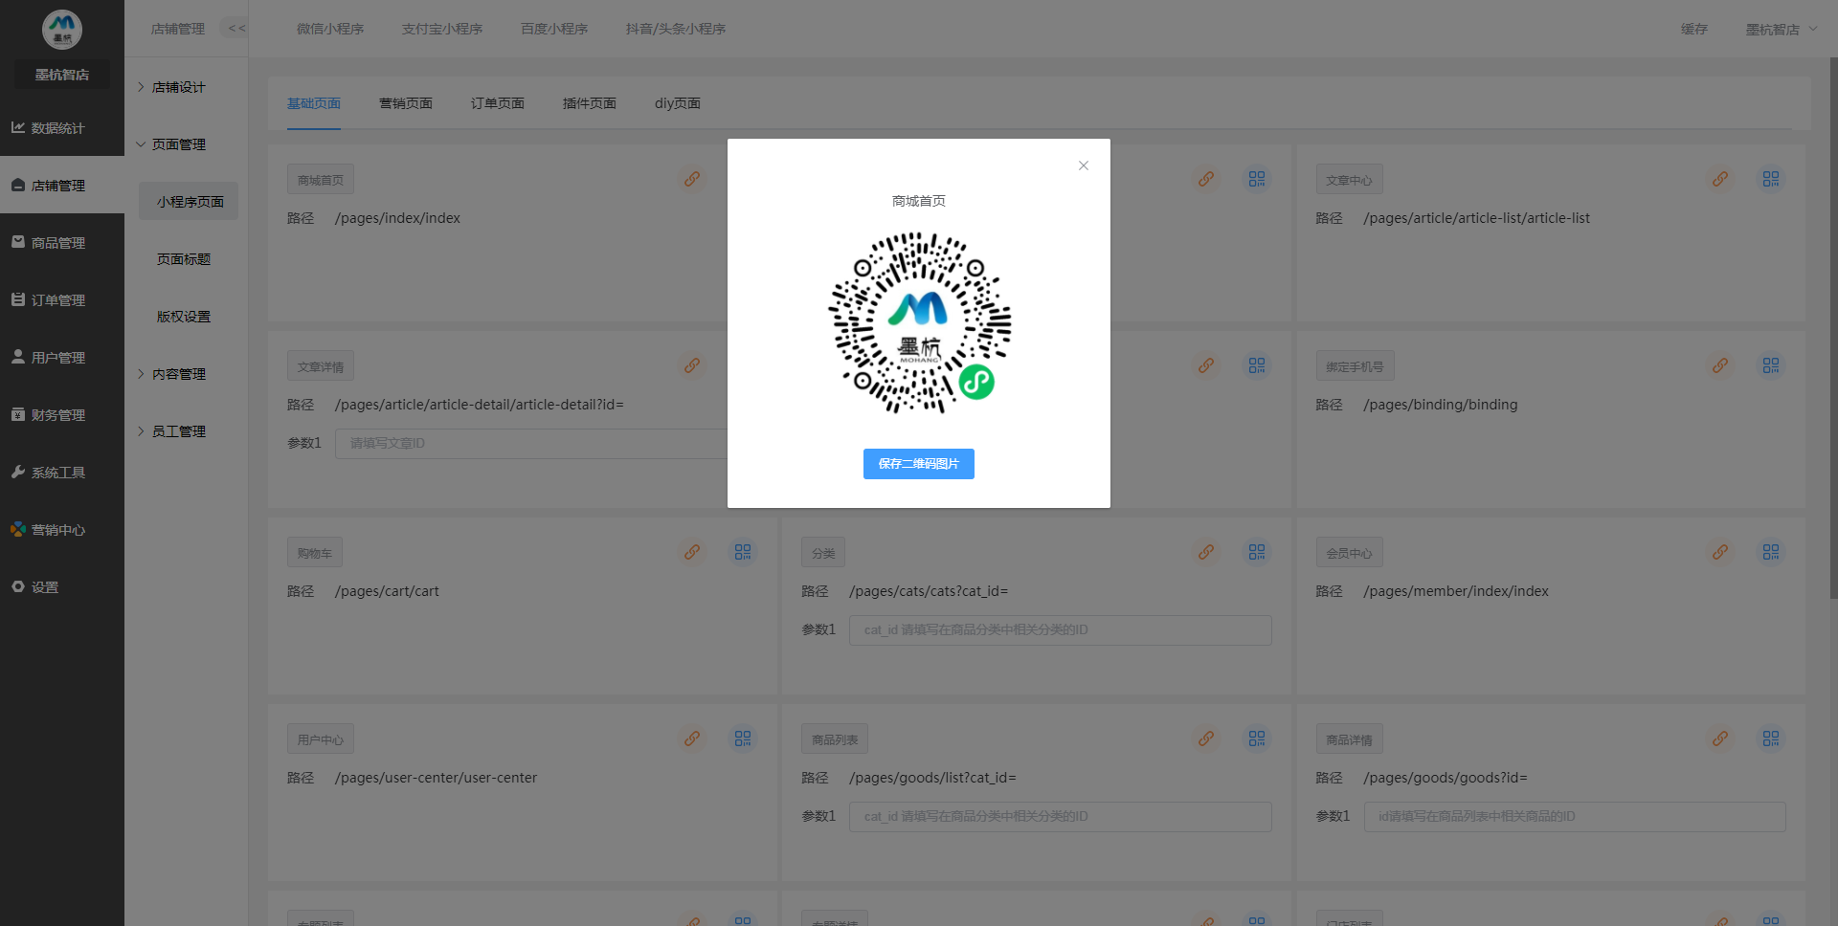This screenshot has height=926, width=1838.
Task: Focus 文章ID input in 文章详情 card
Action: [531, 444]
